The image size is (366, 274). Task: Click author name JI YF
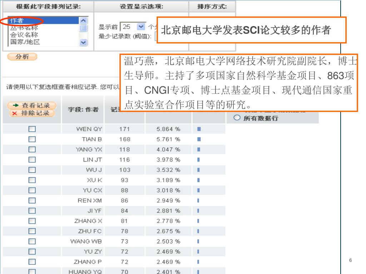[94, 211]
